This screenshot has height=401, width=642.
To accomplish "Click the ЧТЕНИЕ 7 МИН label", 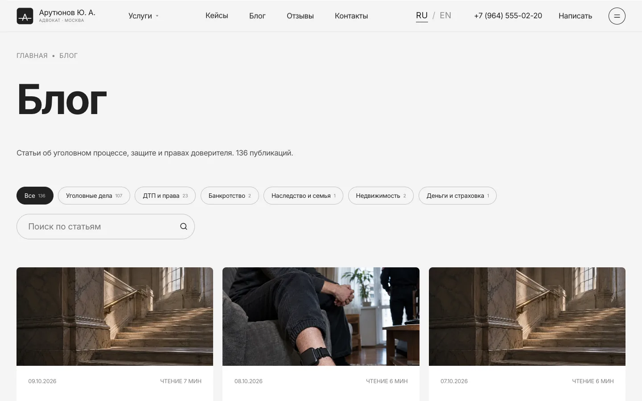I will (x=181, y=381).
